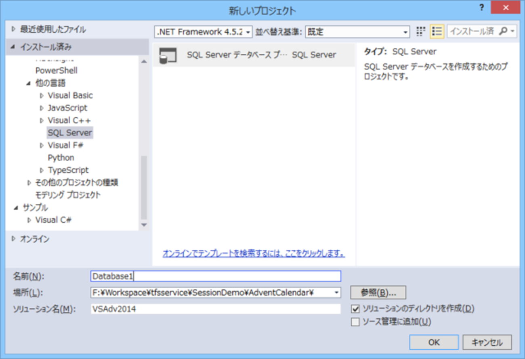Switch to medium icons list view
This screenshot has height=359, width=525.
tap(437, 31)
